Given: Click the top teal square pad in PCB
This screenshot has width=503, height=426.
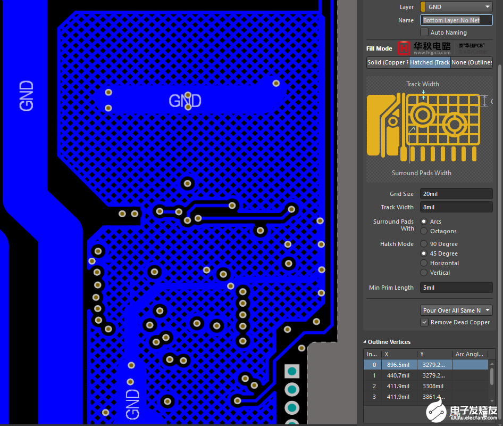Looking at the screenshot, I should pos(292,371).
